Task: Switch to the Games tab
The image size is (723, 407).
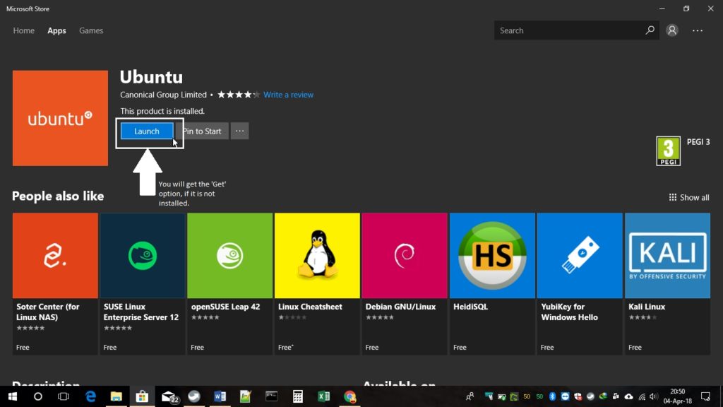Action: coord(90,30)
